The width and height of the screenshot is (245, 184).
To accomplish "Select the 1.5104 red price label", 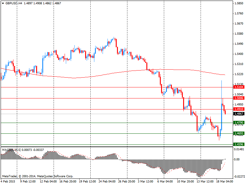I will [x=239, y=87].
